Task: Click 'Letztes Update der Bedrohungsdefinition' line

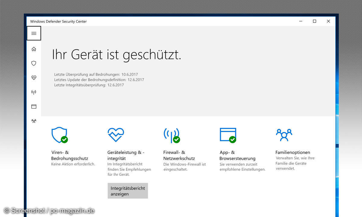Action: tap(99, 80)
